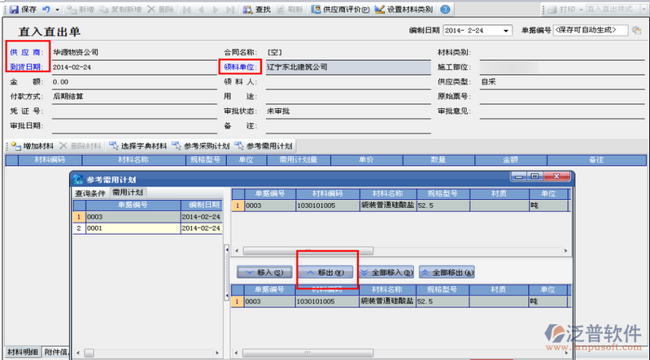Open the dropdown arrow beside undo
Screen dimensions: 650x360
(x=57, y=10)
